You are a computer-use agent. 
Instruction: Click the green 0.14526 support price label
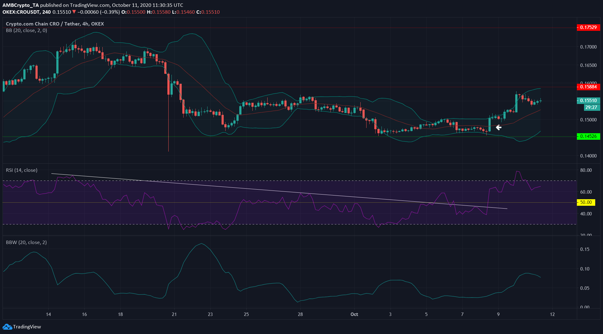[588, 136]
